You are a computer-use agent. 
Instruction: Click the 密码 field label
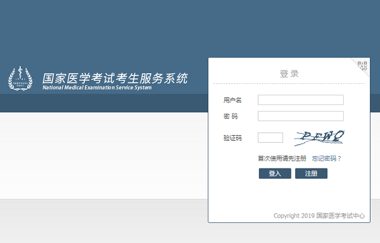[x=231, y=116]
